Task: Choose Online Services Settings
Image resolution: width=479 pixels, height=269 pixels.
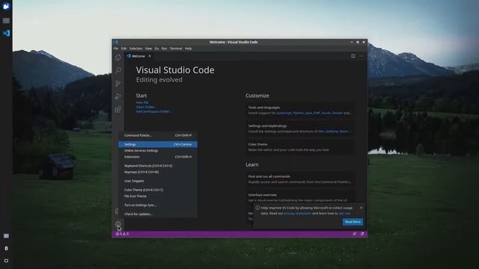Action: [158, 151]
